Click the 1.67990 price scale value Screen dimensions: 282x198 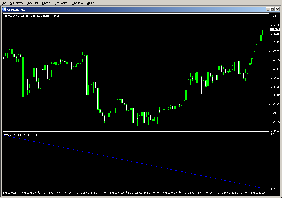(275, 42)
